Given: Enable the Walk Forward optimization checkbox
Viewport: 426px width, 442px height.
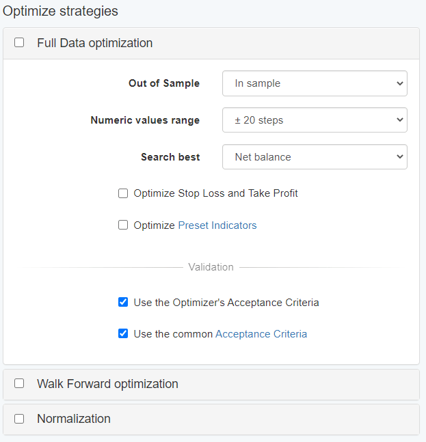Looking at the screenshot, I should [19, 383].
